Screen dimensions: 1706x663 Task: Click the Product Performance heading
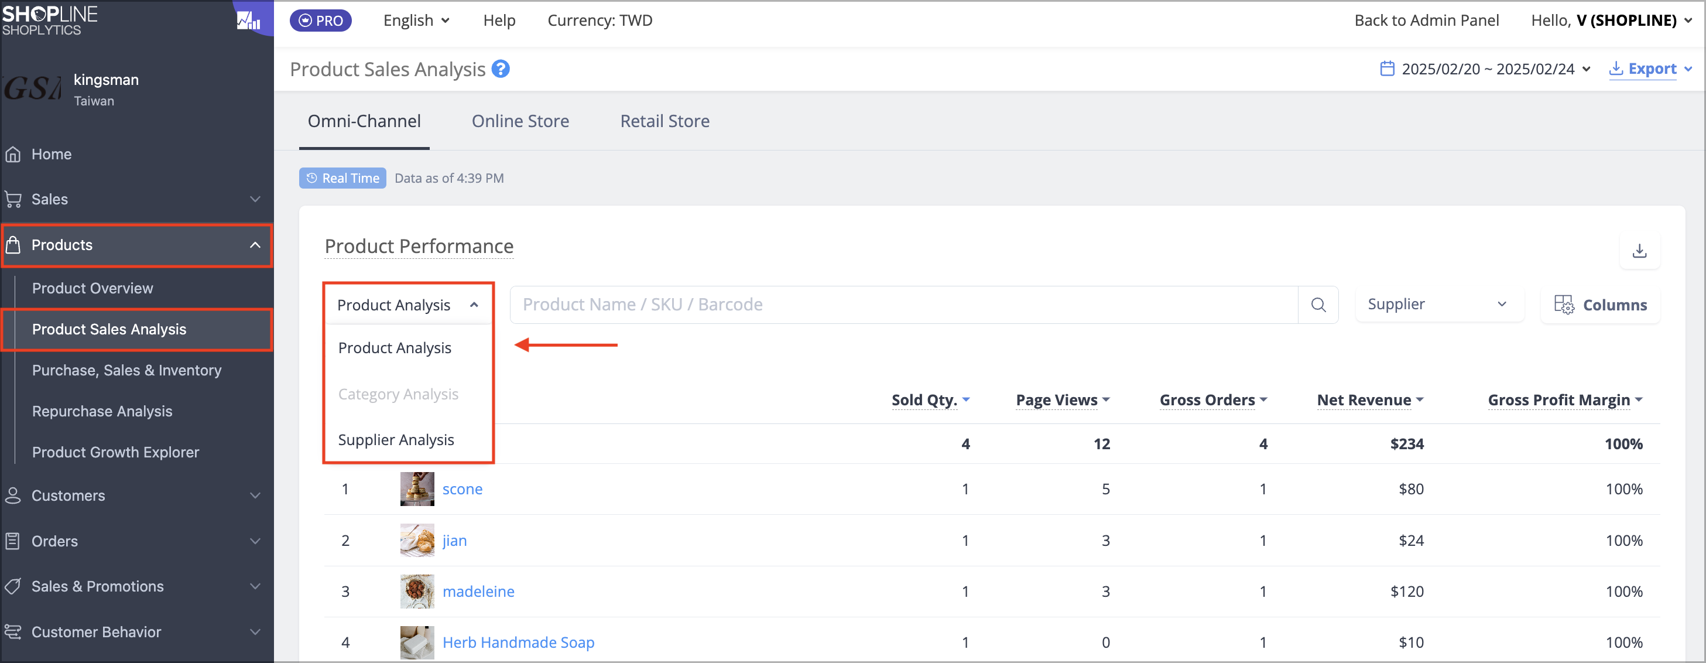tap(419, 247)
